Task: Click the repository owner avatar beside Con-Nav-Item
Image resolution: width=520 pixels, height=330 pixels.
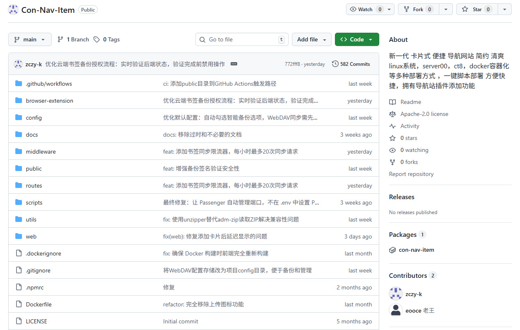Action: [13, 10]
